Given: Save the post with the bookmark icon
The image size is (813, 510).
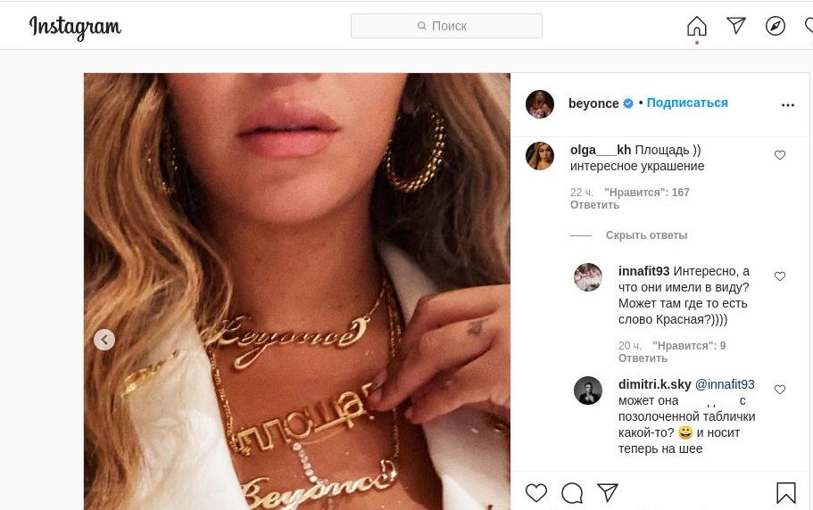Looking at the screenshot, I should 786,492.
